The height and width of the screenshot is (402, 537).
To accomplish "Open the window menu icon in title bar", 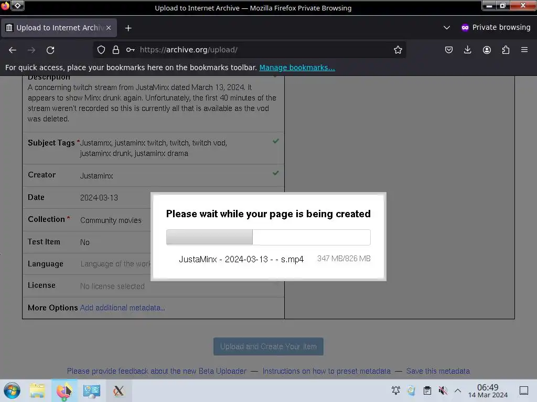I will [5, 5].
